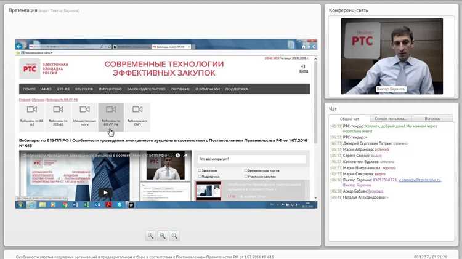Click the browser home icon
This screenshot has height=259, width=462.
(x=304, y=47)
